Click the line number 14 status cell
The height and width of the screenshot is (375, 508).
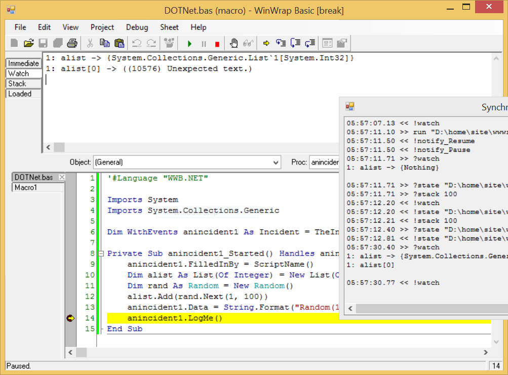496,366
